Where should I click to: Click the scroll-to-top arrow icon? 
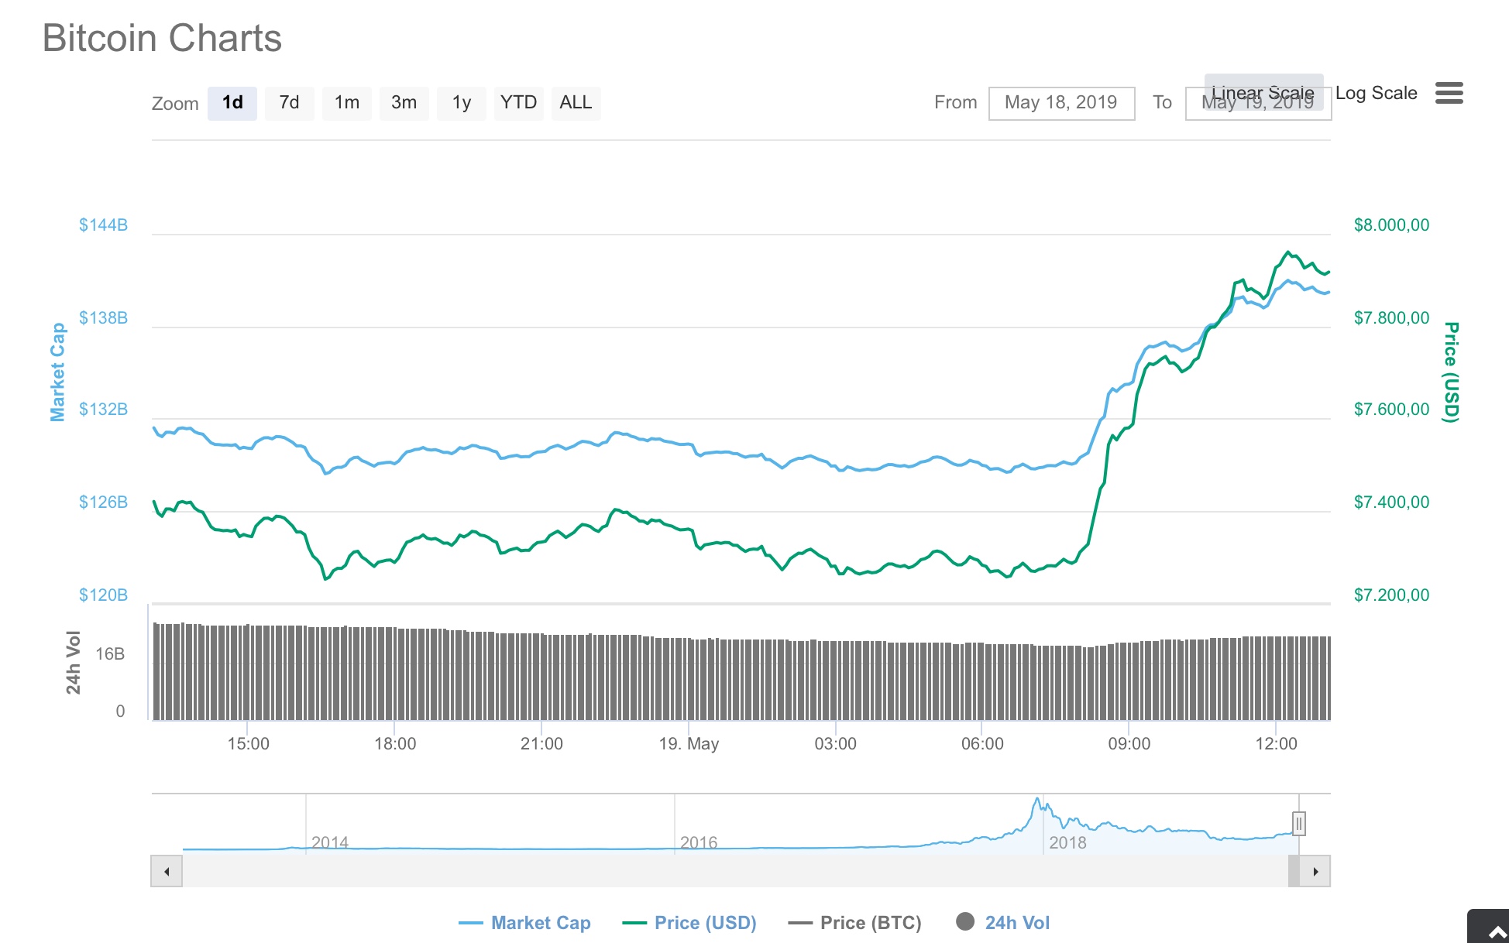pyautogui.click(x=1497, y=932)
